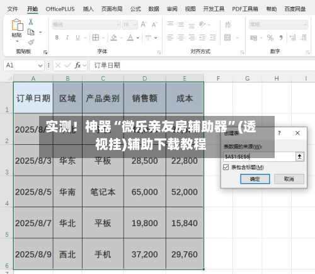Viewport: 315px width, 274px height.
Task: Click the accounting number format icon
Action: (x=254, y=38)
